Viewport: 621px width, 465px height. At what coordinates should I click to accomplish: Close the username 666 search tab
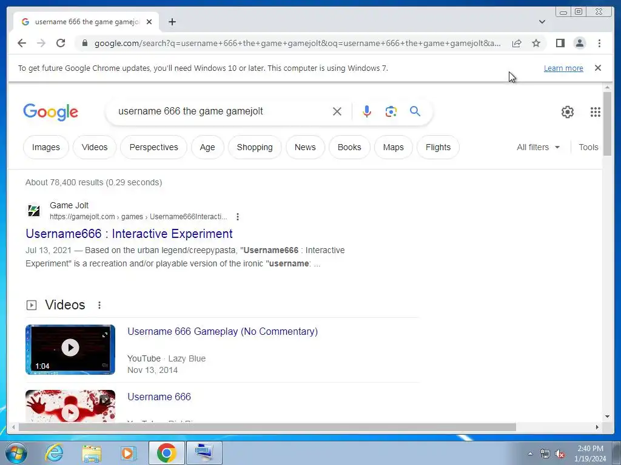(x=149, y=22)
